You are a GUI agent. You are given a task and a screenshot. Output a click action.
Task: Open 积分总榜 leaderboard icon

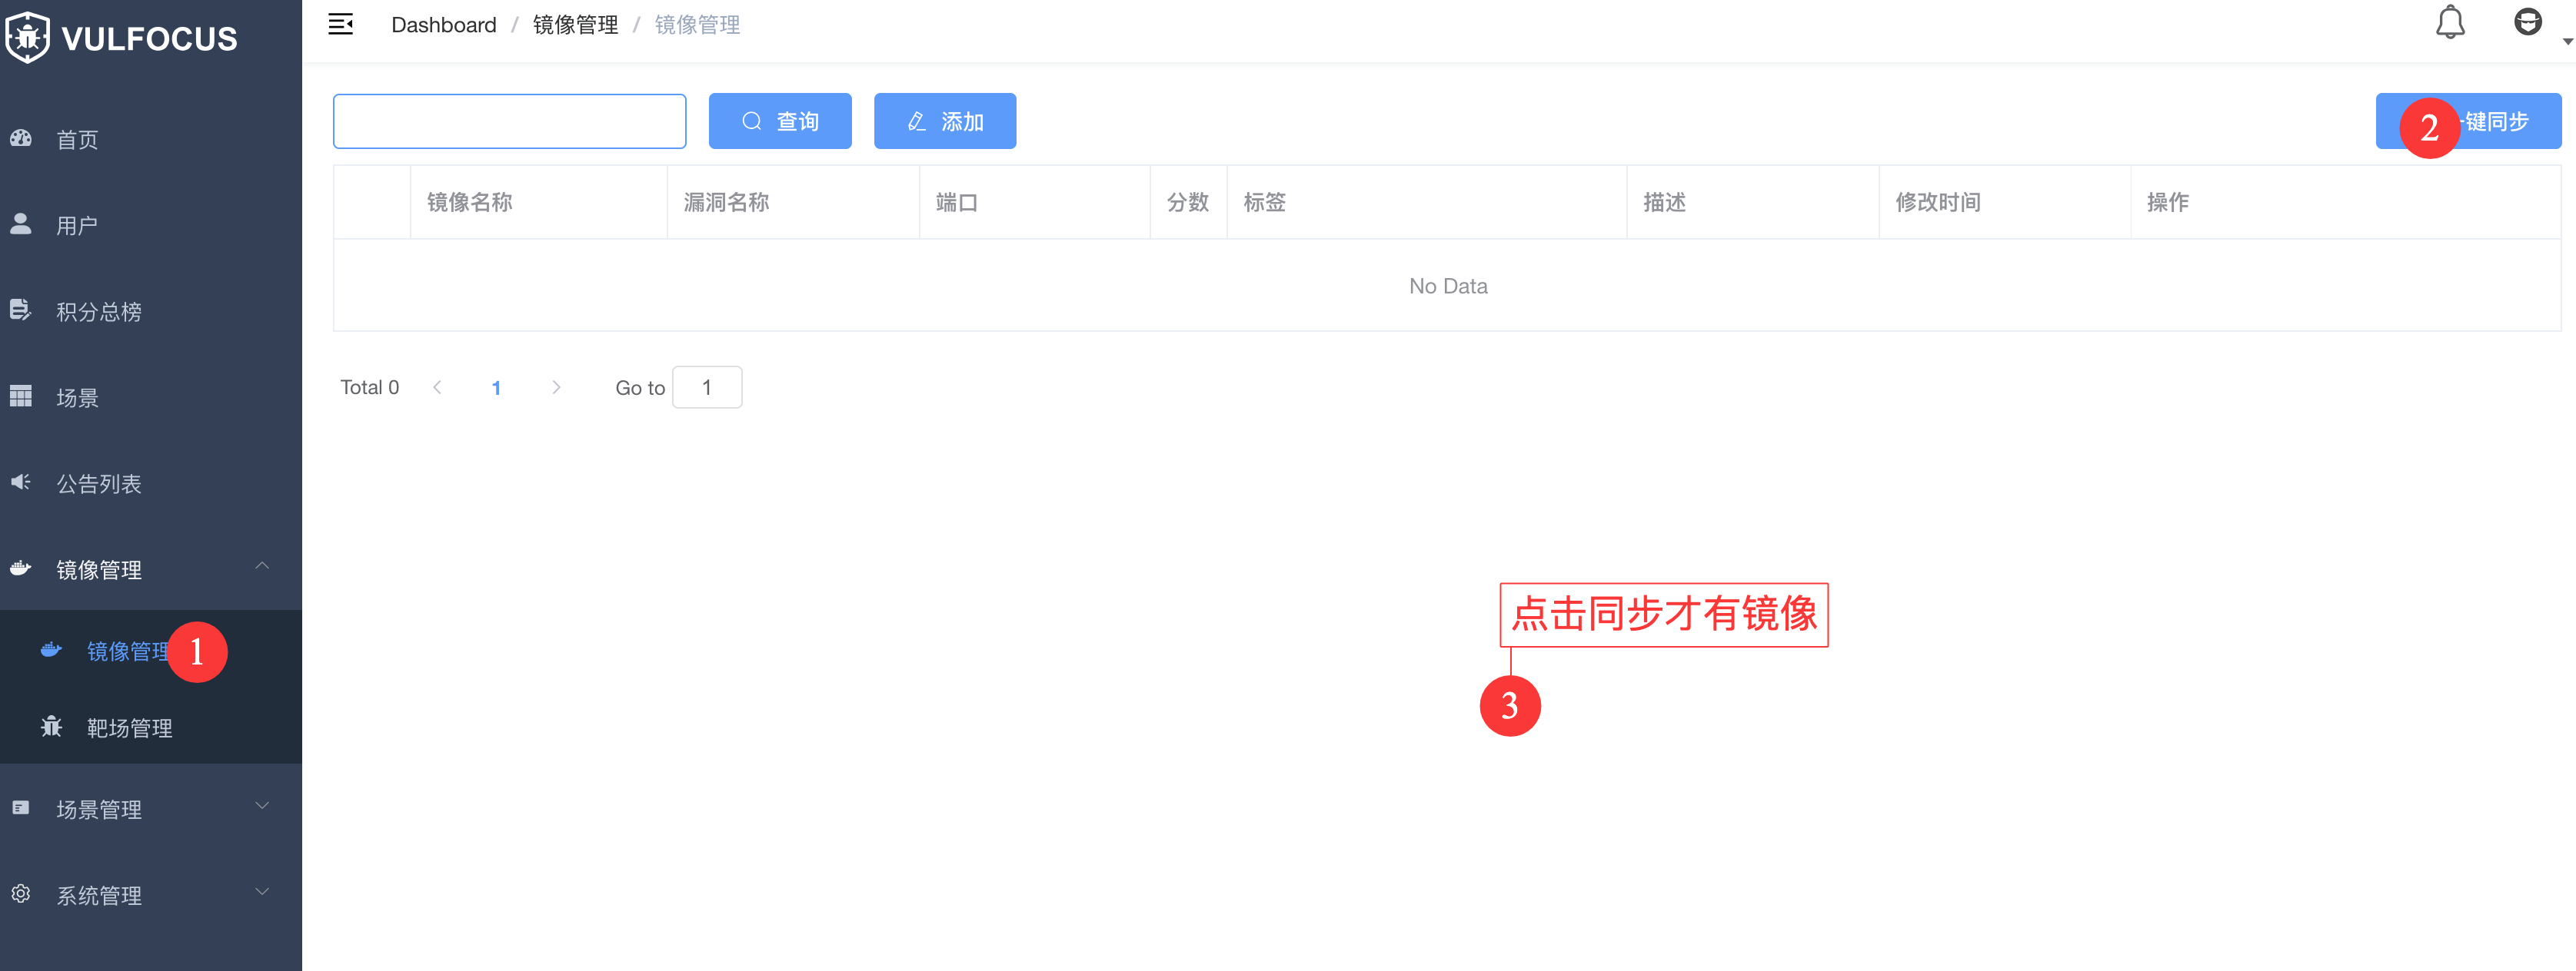[21, 310]
